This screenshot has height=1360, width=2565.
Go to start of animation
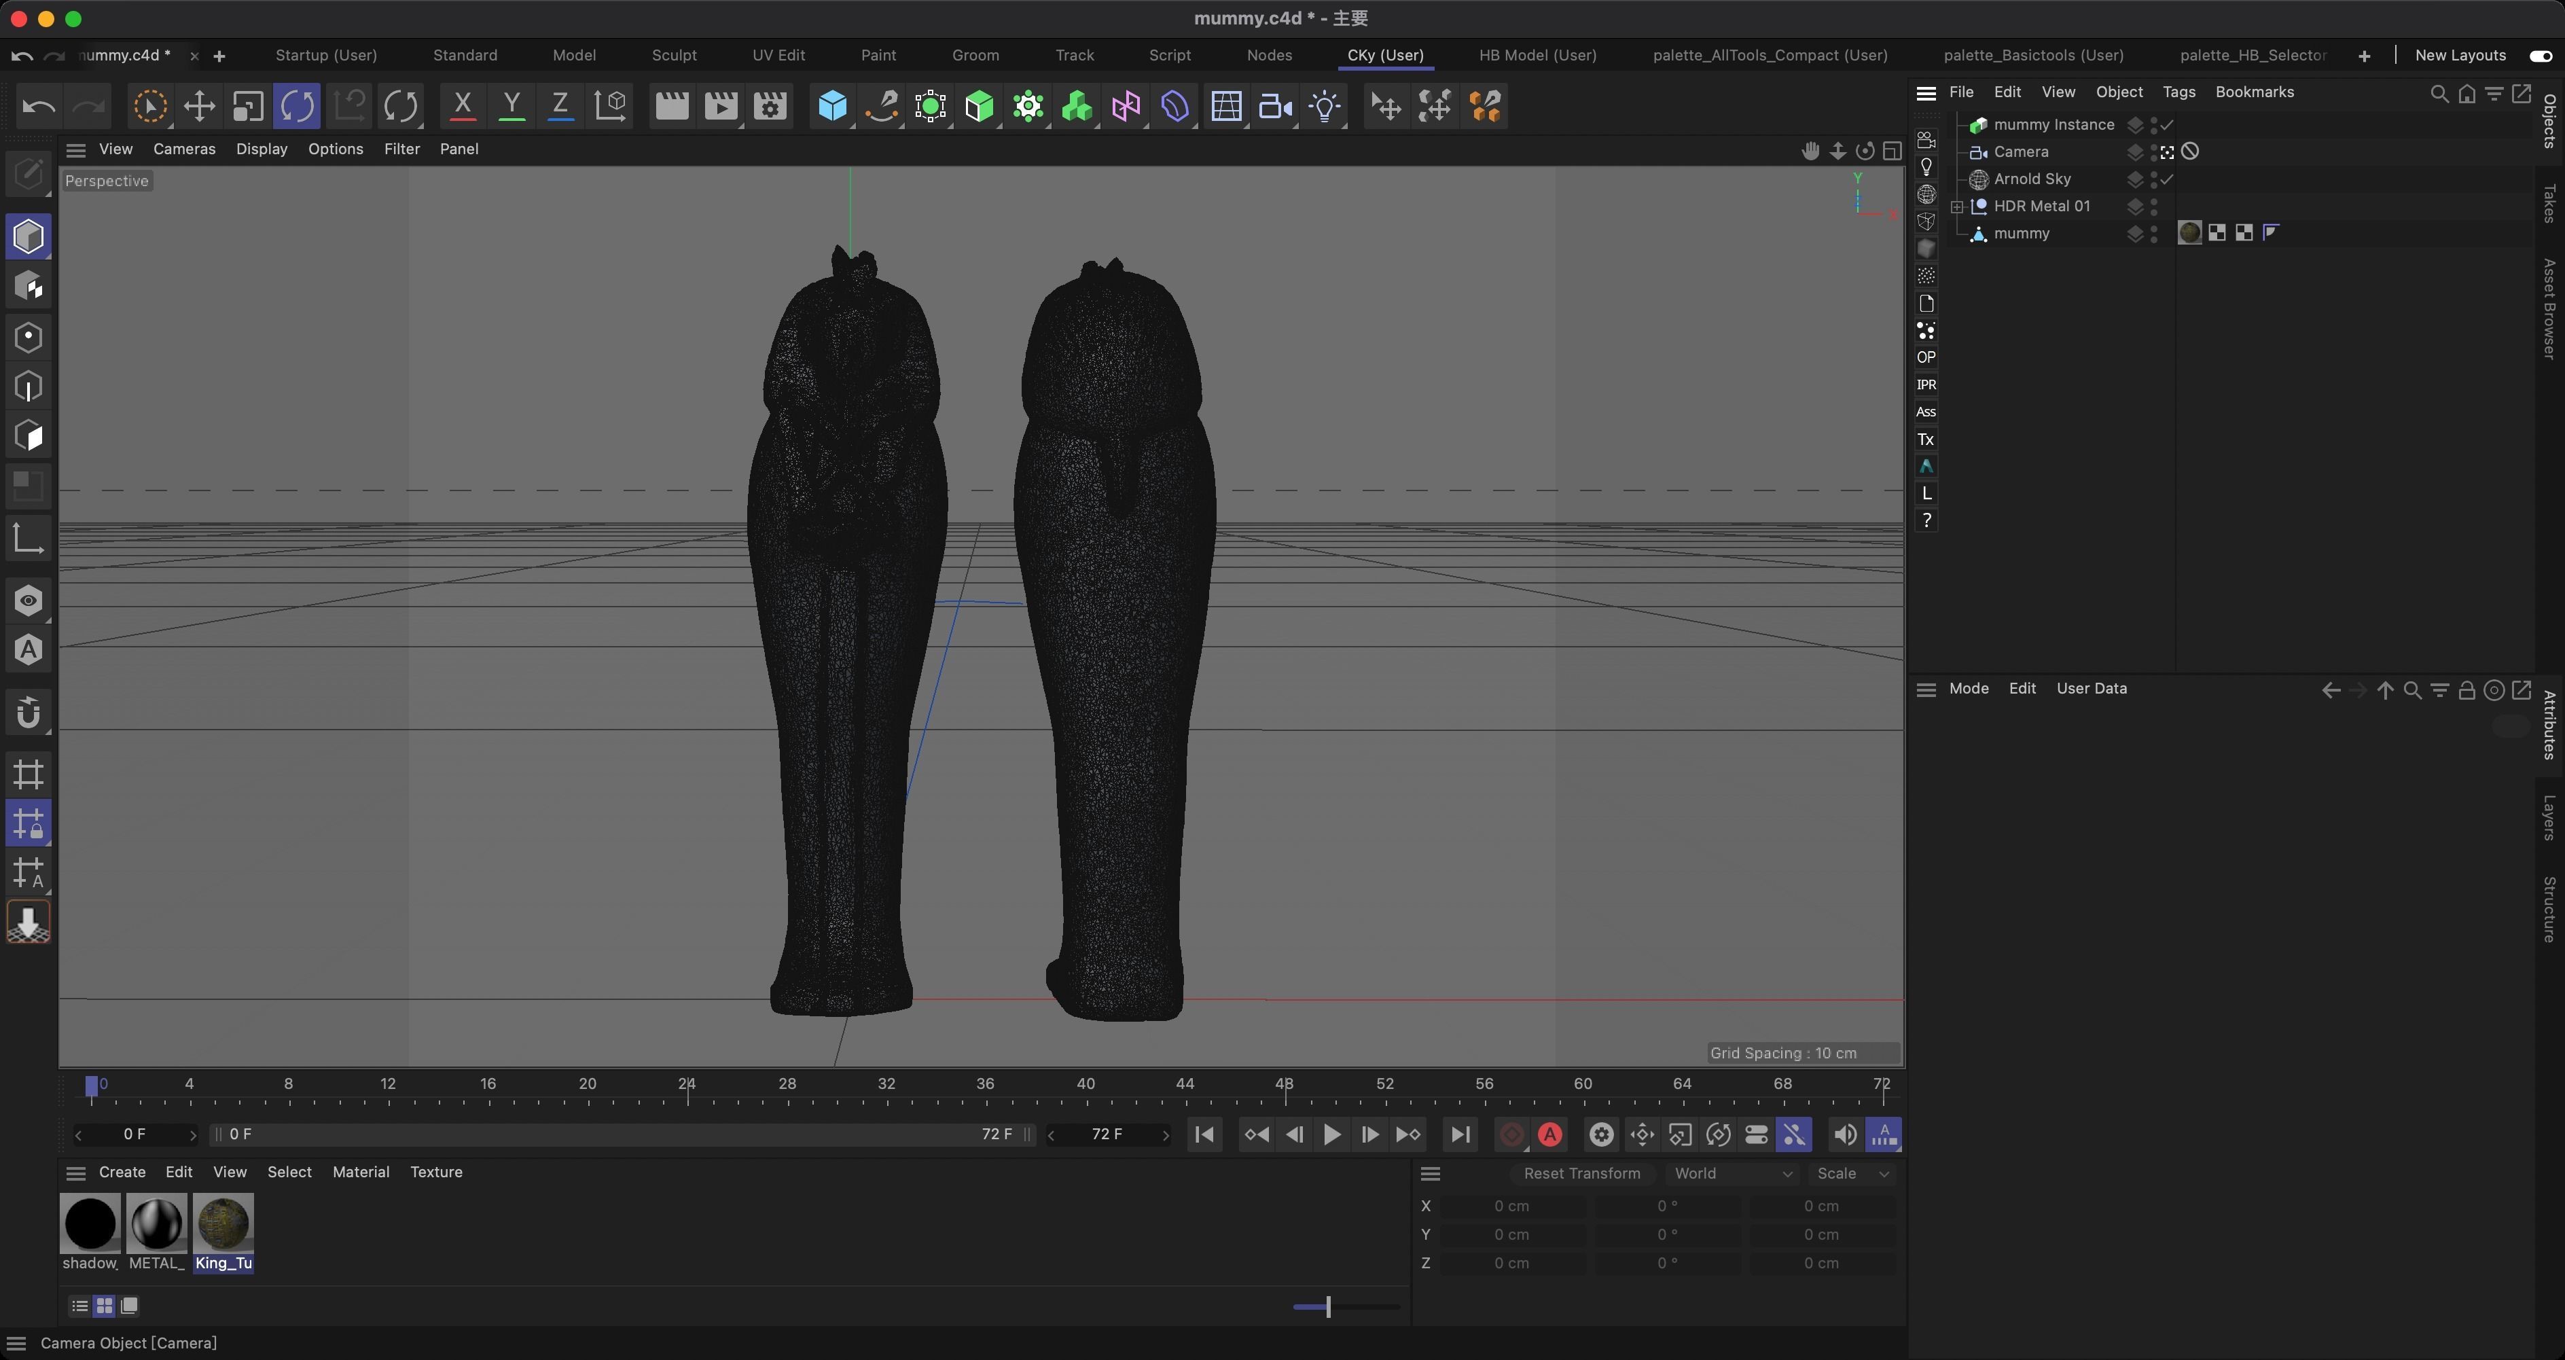point(1204,1134)
